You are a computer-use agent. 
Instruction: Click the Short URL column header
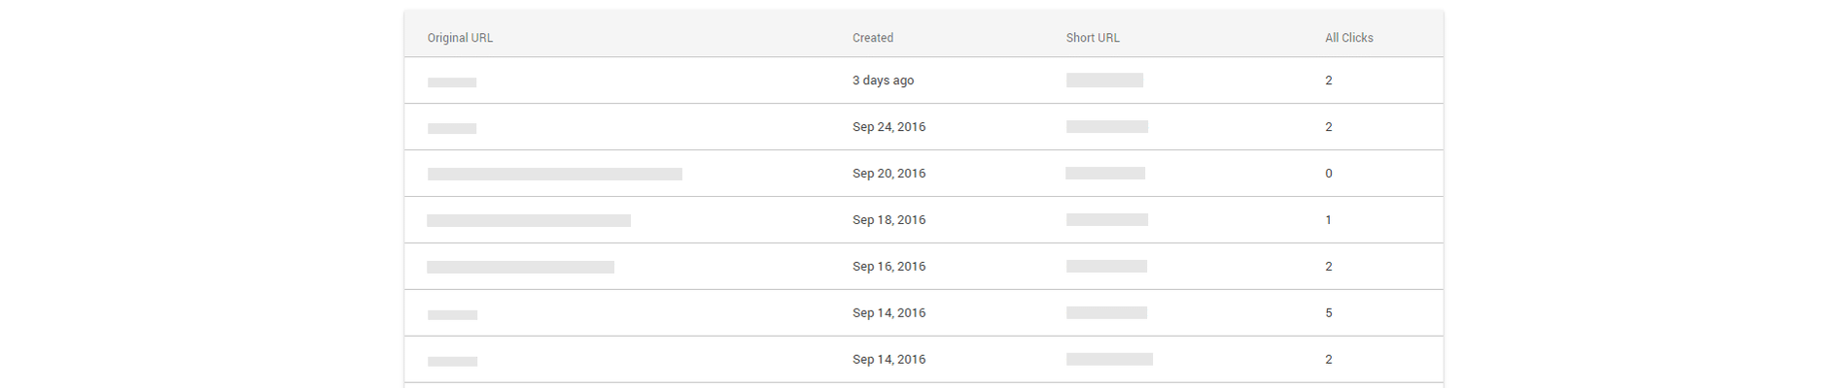click(x=1093, y=38)
